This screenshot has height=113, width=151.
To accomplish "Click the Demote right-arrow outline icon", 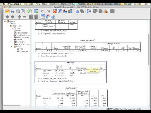I will coord(13,17).
